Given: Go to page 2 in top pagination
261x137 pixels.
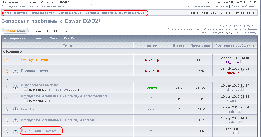Looking at the screenshot, I should point(226,33).
